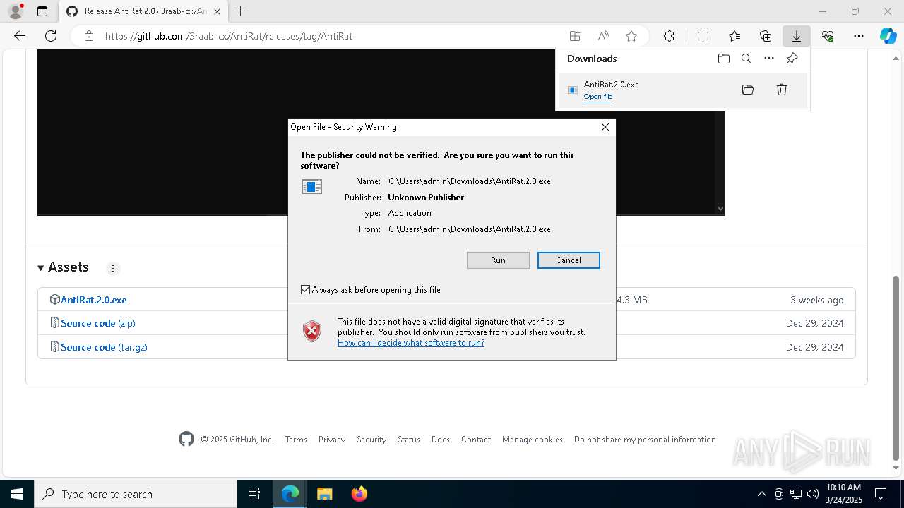The height and width of the screenshot is (508, 904).
Task: Uncheck Always ask before opening this file
Action: click(305, 290)
